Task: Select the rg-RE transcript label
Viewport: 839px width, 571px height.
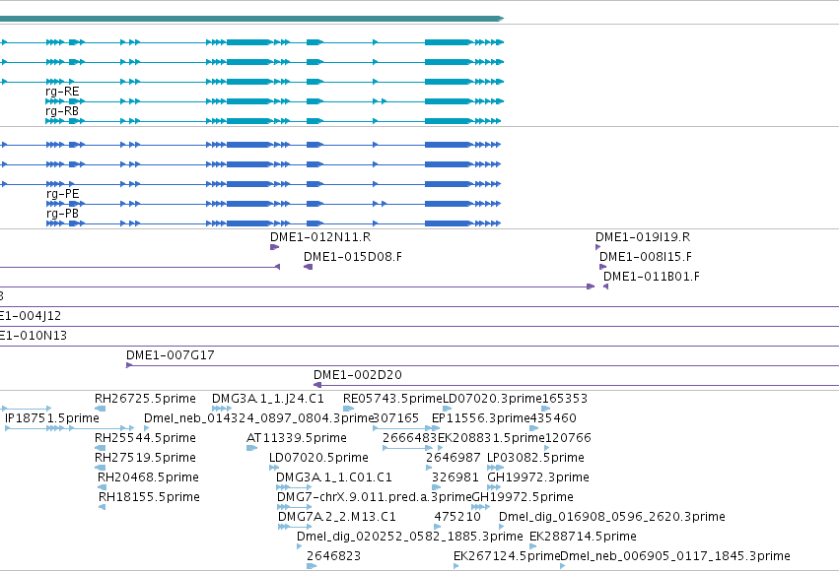Action: click(62, 92)
